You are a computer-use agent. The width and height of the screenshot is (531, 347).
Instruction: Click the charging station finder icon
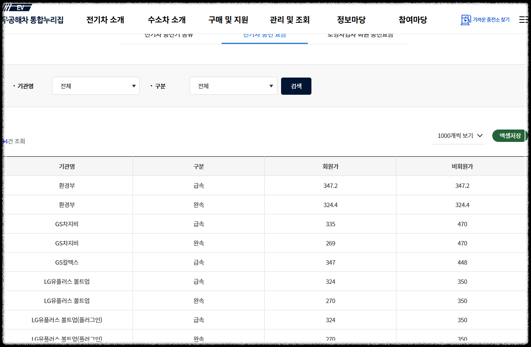coord(466,20)
